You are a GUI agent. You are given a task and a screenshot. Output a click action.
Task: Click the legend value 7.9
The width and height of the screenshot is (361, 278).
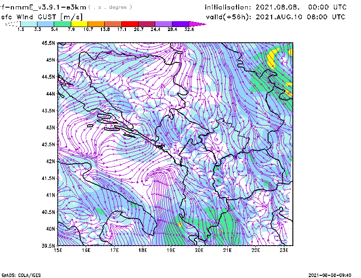pyautogui.click(x=71, y=29)
